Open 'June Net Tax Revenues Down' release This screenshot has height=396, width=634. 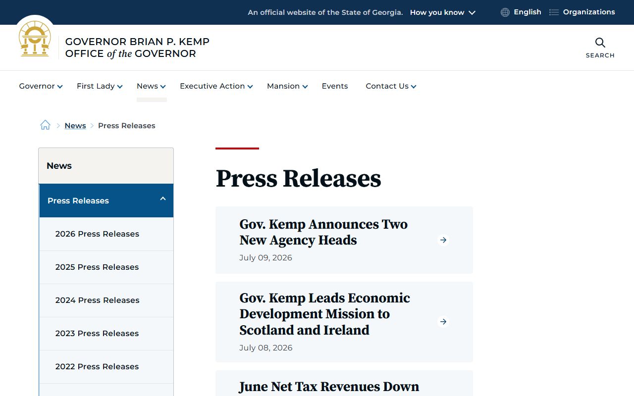(x=329, y=387)
